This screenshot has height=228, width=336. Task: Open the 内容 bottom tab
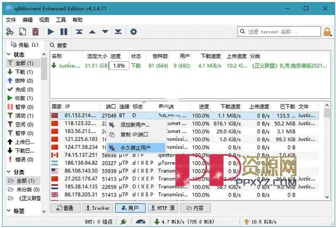tap(195, 208)
